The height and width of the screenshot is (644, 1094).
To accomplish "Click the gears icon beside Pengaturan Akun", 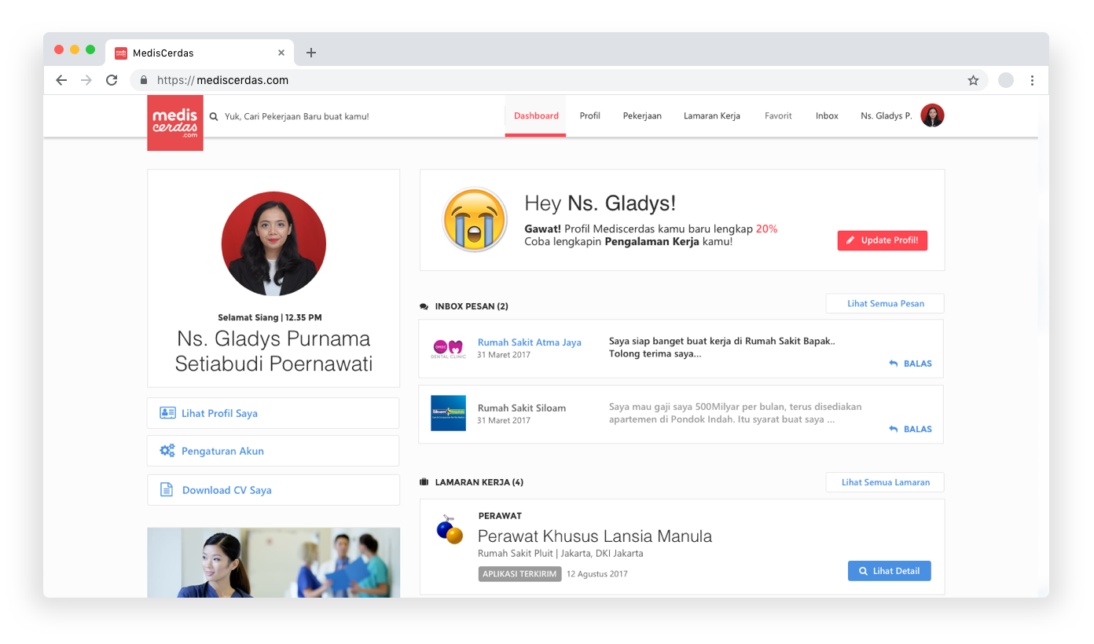I will click(x=167, y=451).
